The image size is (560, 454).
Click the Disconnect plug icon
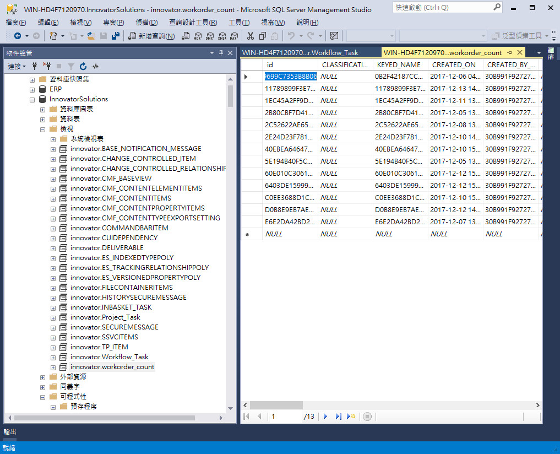tap(47, 66)
